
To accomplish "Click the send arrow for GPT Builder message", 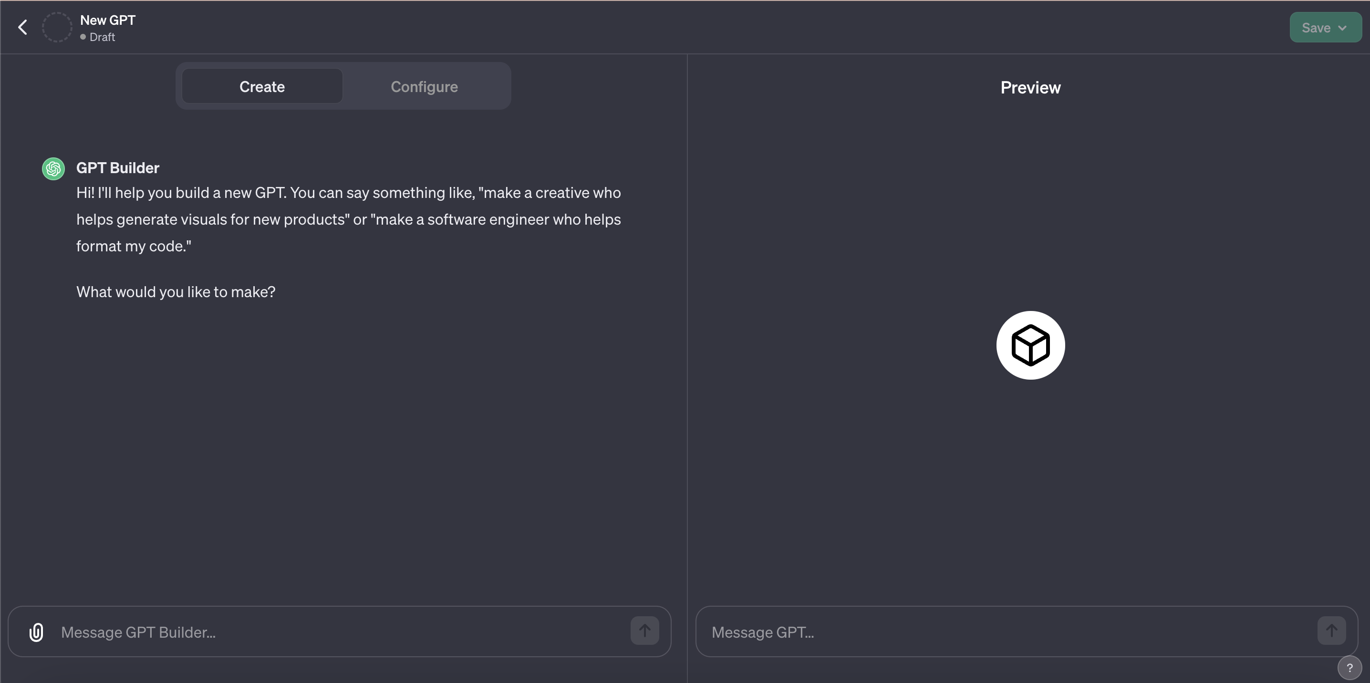I will point(644,631).
